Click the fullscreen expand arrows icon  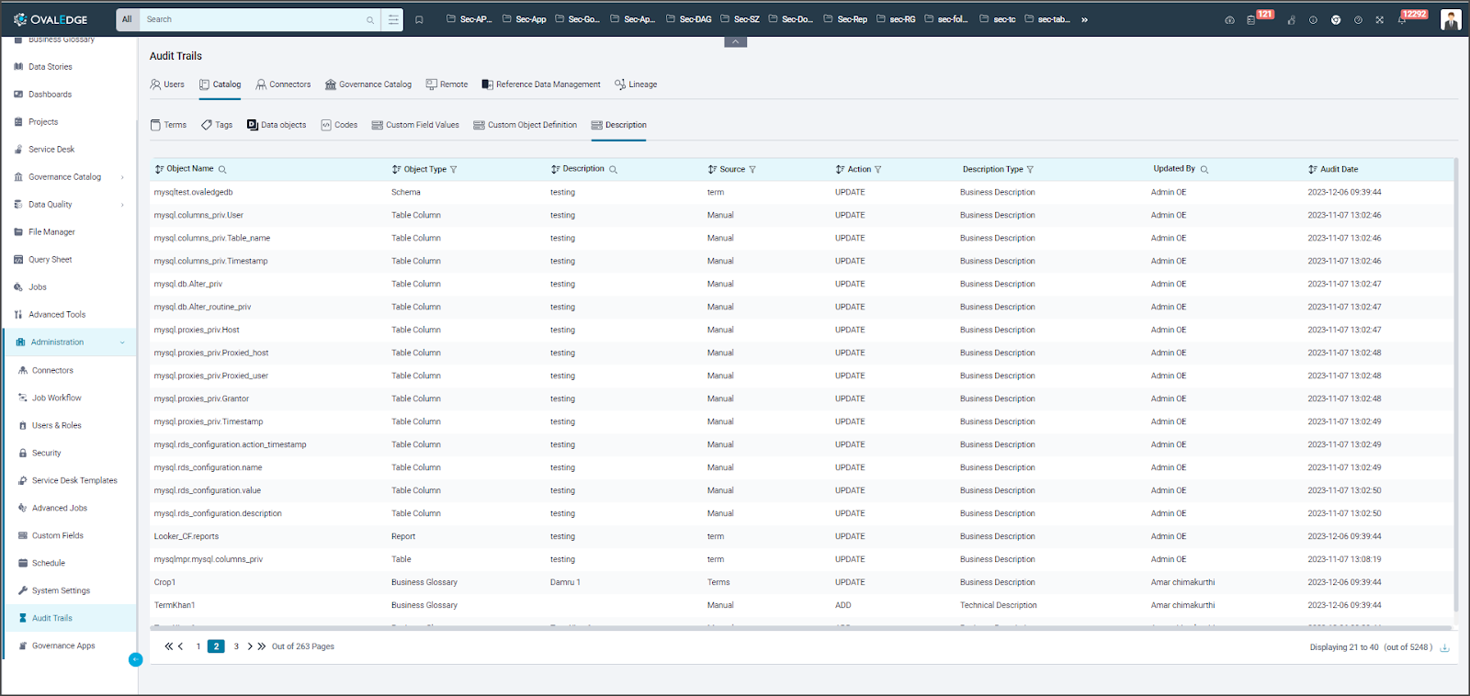click(x=1380, y=19)
